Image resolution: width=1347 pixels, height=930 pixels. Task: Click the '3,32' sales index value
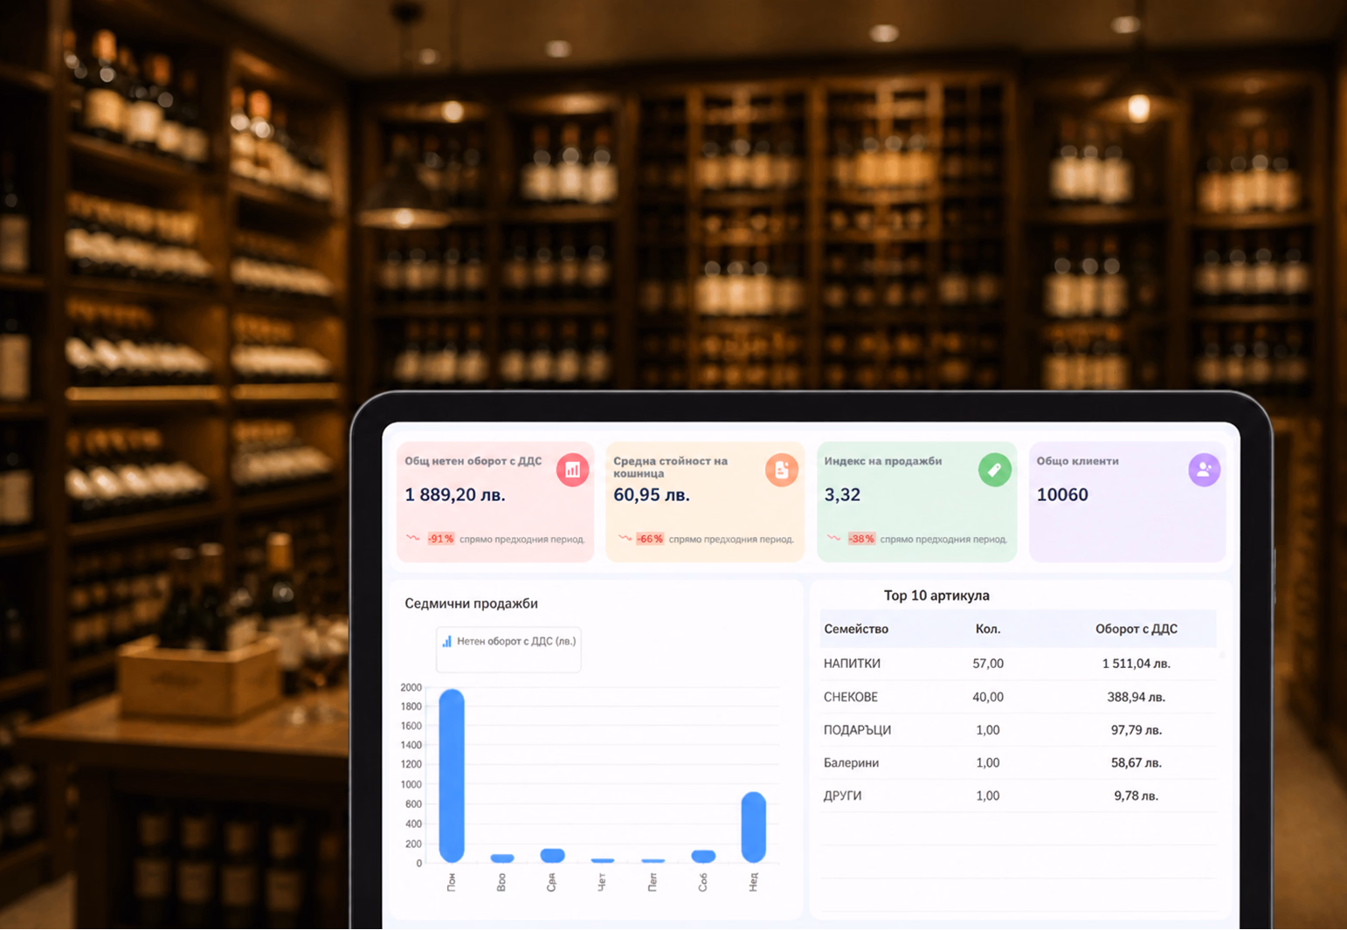[842, 494]
